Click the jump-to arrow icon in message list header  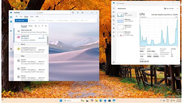click(x=39, y=26)
